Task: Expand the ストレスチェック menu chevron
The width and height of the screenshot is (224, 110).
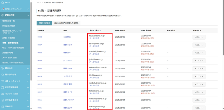Action: click(28, 81)
